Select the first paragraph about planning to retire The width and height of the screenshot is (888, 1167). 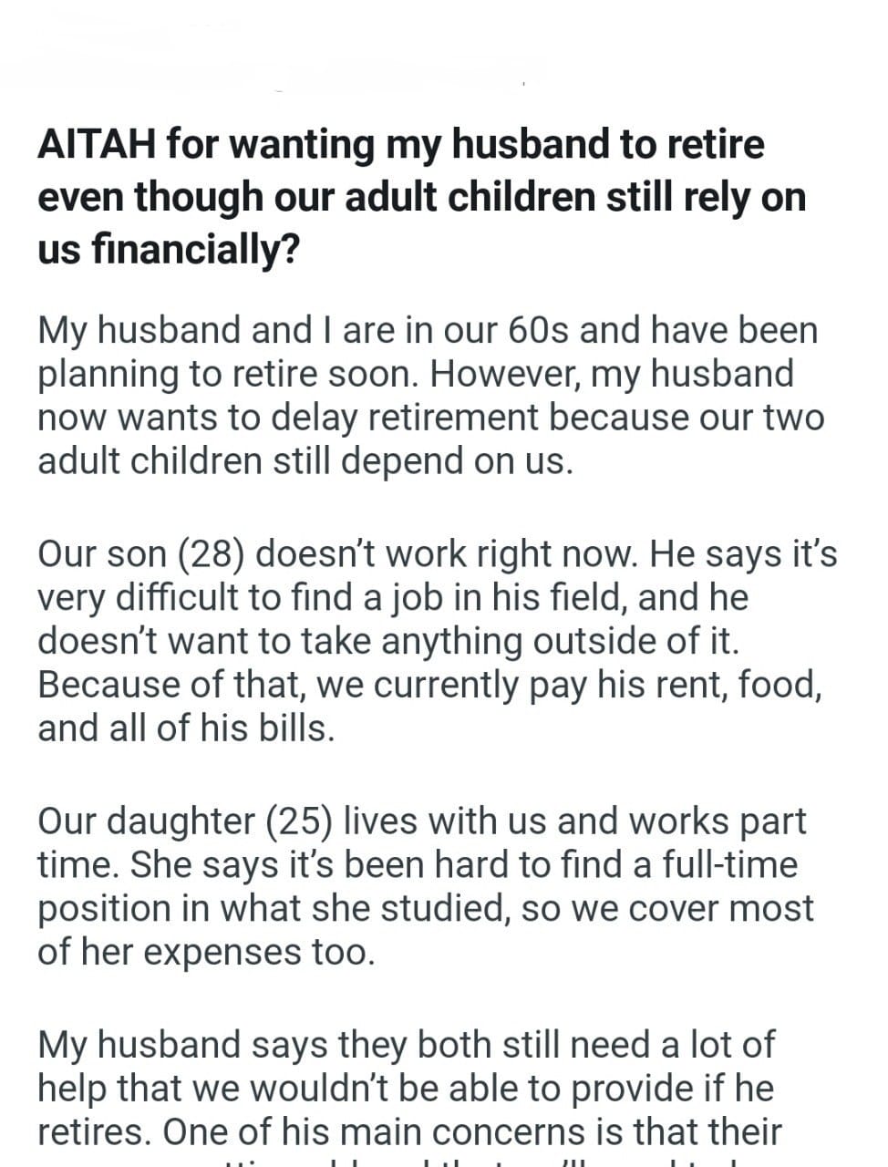(x=429, y=395)
